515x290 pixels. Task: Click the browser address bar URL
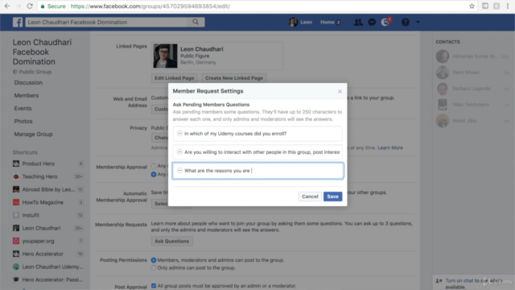tap(150, 6)
